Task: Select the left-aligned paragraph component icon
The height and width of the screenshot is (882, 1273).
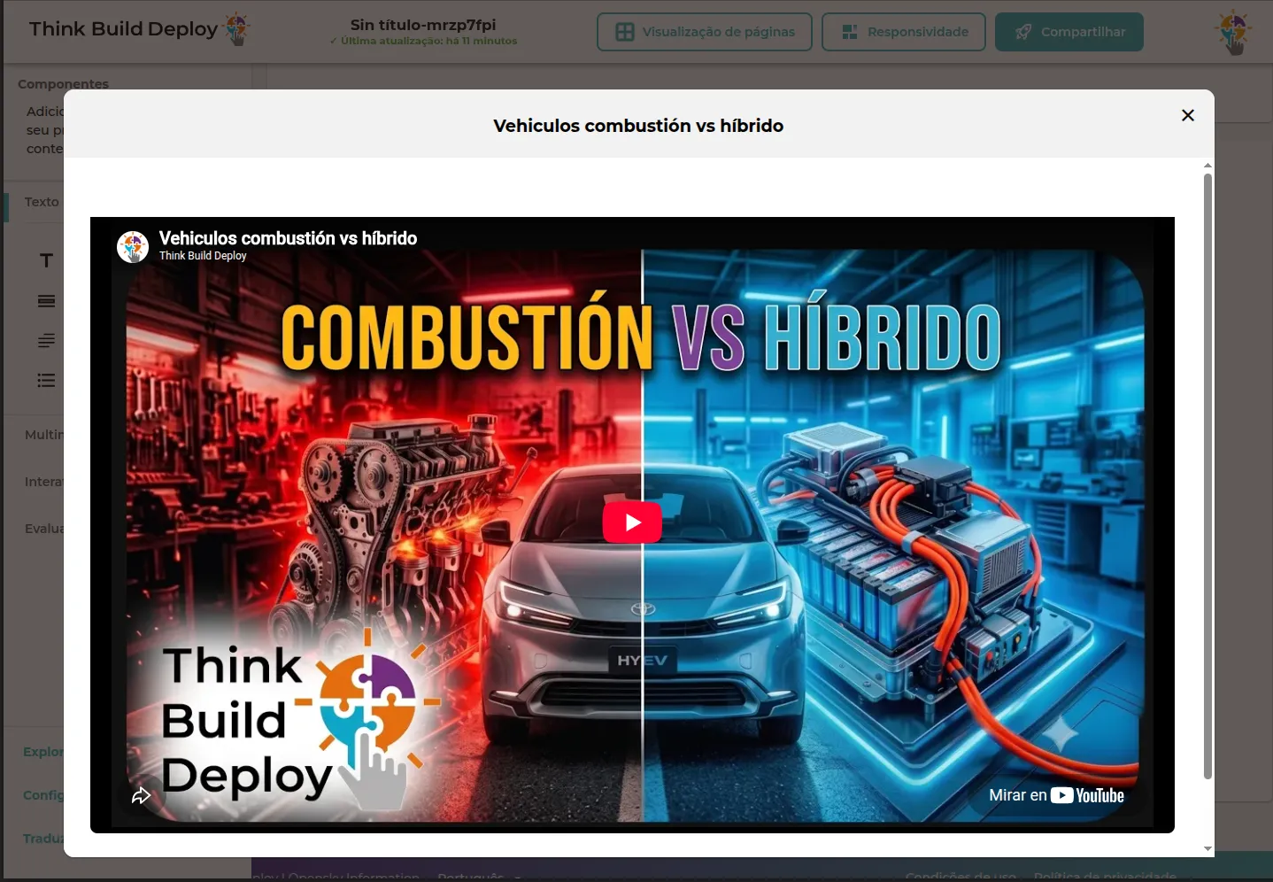Action: (47, 340)
